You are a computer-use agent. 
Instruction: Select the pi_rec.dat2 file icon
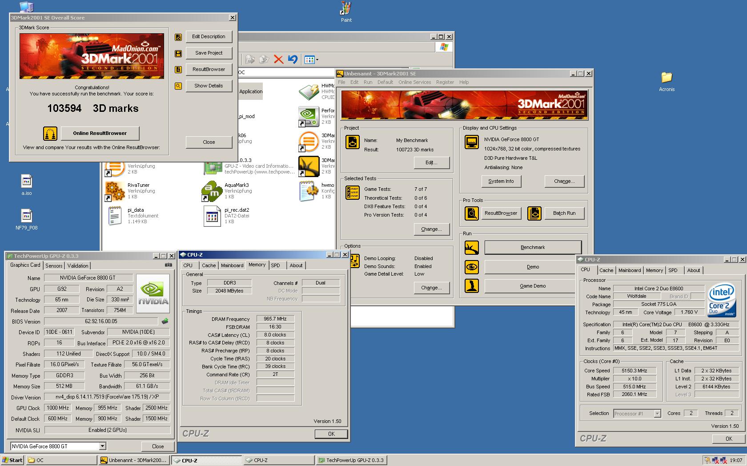pos(212,216)
